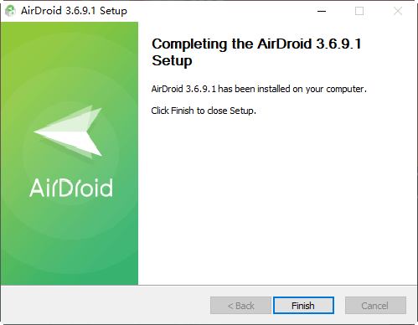
Task: Click the 'Completing the AirDroid' heading line
Action: [256, 44]
